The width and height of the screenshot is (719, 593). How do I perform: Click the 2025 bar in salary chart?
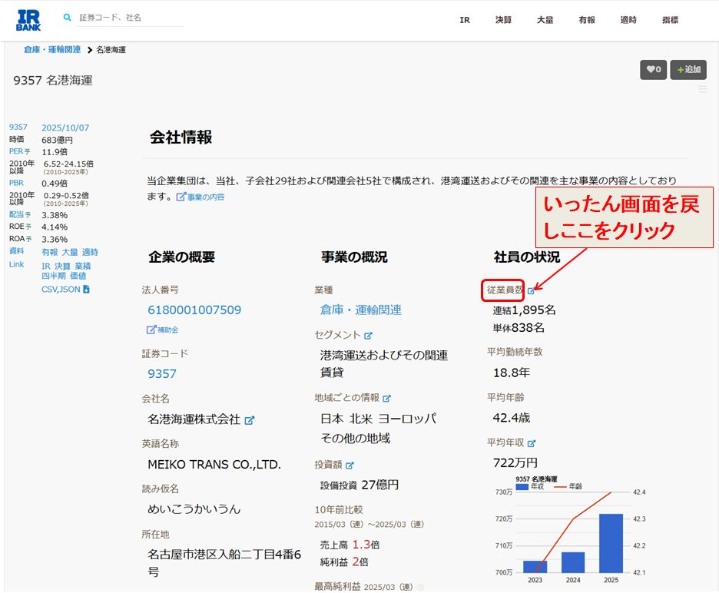[x=611, y=542]
